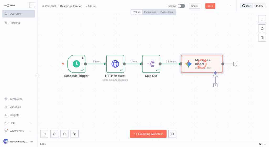
Task: Click the "Error de autenticación" note text
Action: click(115, 80)
